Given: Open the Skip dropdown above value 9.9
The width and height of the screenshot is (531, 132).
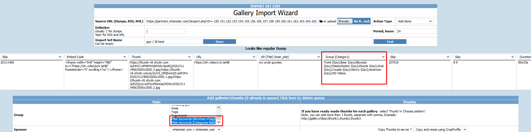Looking at the screenshot, I should (x=484, y=57).
